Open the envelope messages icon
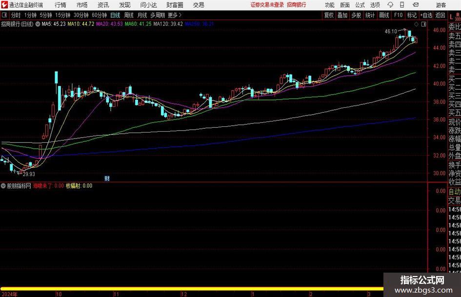This screenshot has width=461, height=297. (416, 5)
